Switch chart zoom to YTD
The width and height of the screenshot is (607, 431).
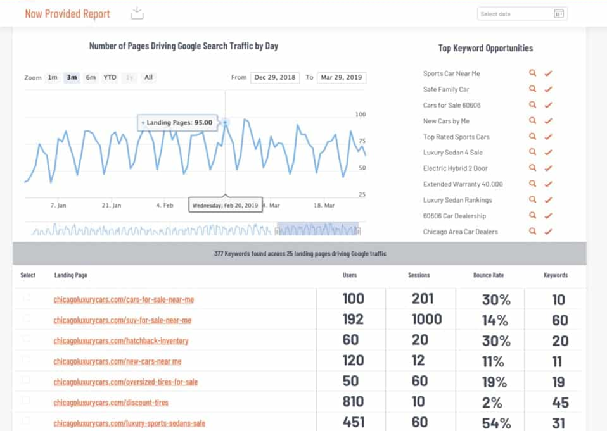110,78
